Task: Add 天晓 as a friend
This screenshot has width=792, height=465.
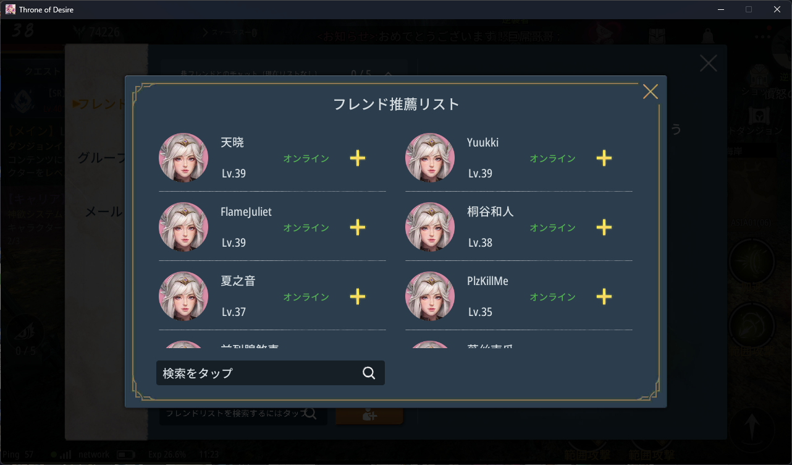Action: 358,158
